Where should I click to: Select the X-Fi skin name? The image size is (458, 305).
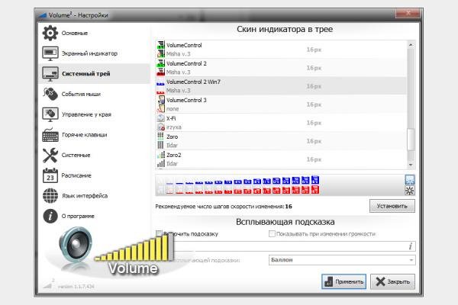tap(171, 118)
